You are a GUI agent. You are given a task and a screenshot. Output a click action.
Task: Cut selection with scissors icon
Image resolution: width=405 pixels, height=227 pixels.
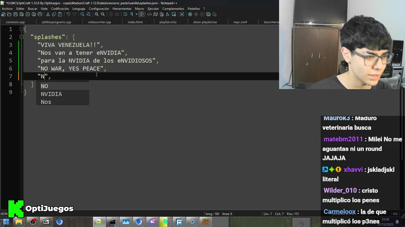[48, 14]
